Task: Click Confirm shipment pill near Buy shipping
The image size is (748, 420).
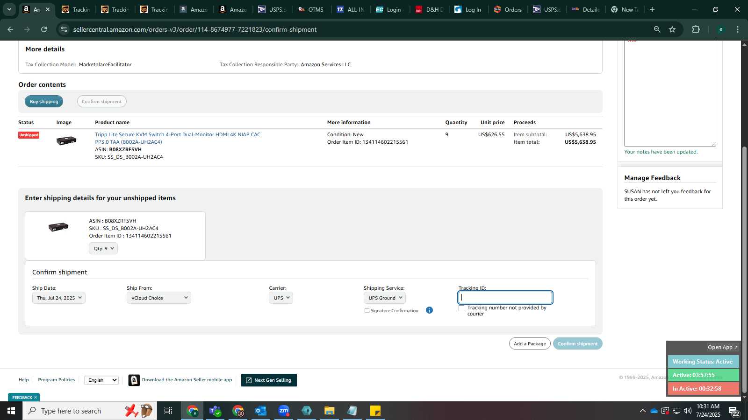Action: tap(101, 101)
